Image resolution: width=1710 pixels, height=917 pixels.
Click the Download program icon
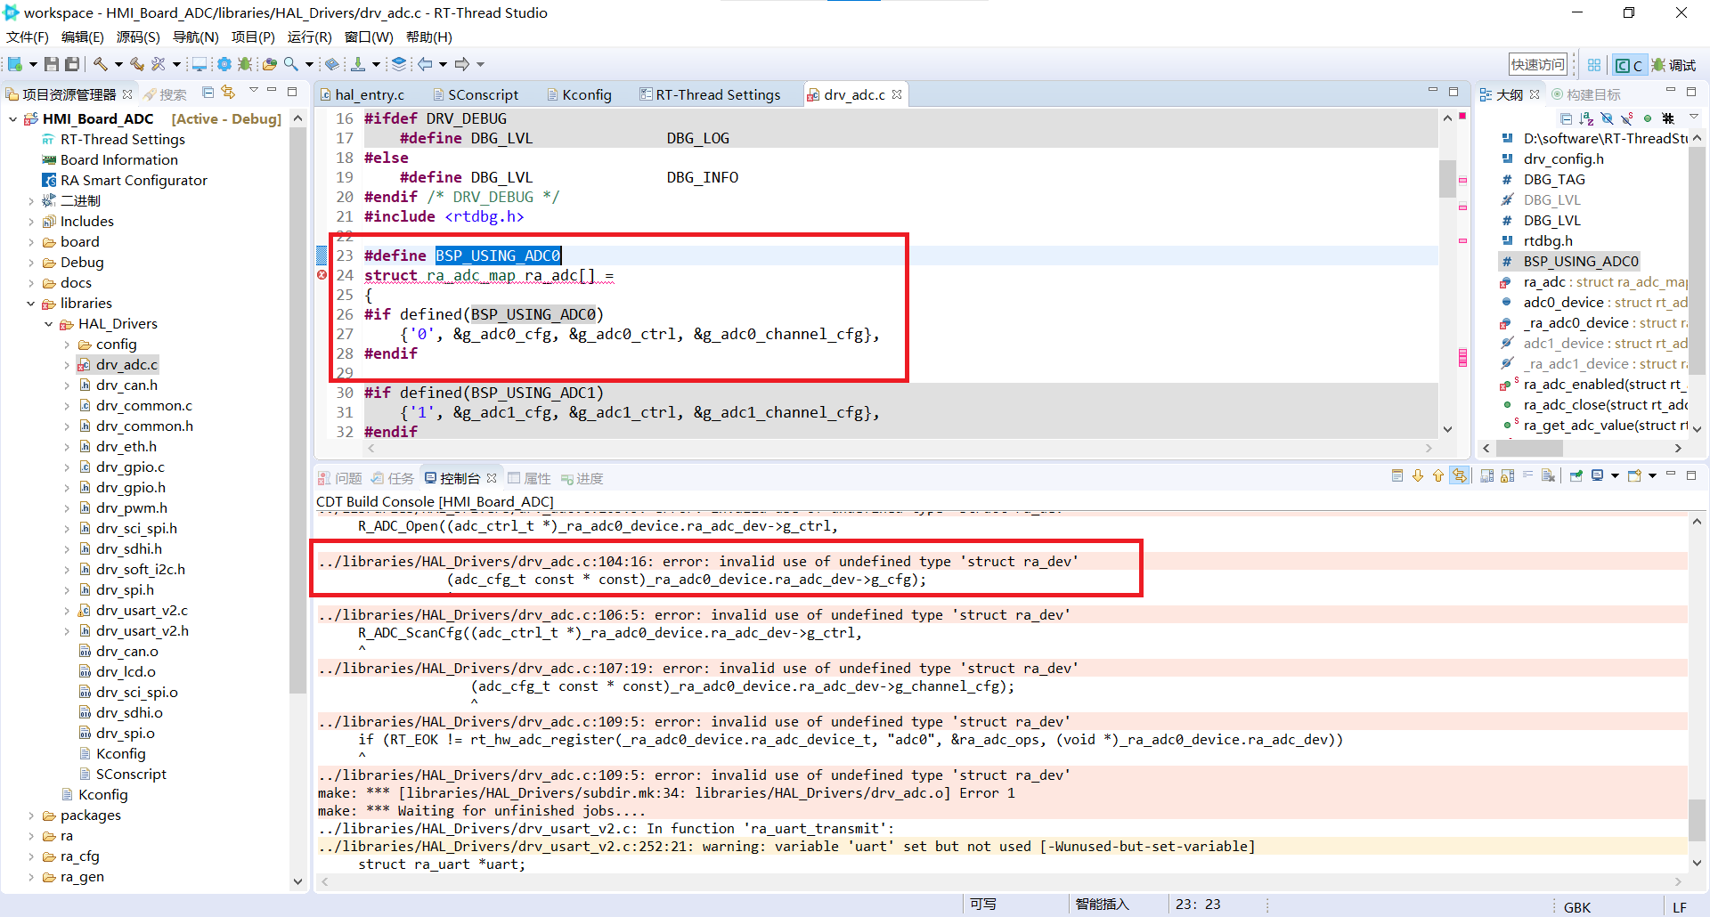[x=358, y=64]
